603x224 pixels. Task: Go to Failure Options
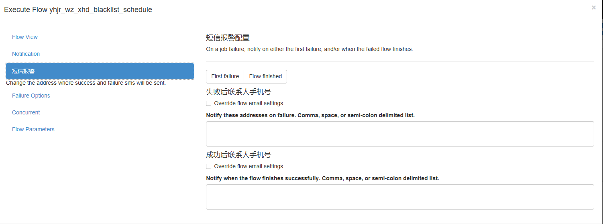tap(31, 96)
